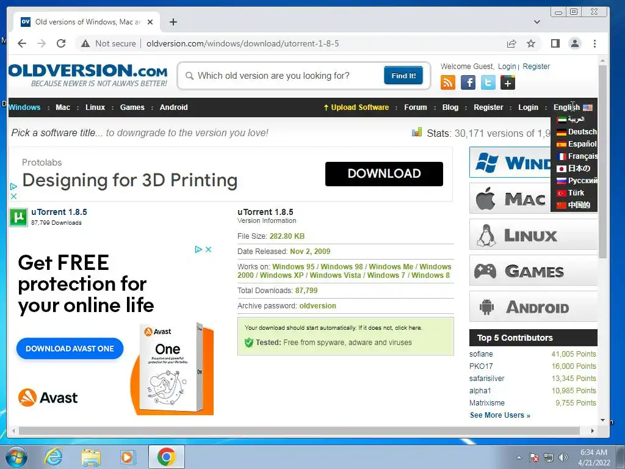Open the Linux nav menu item
The image size is (625, 469).
click(x=95, y=107)
